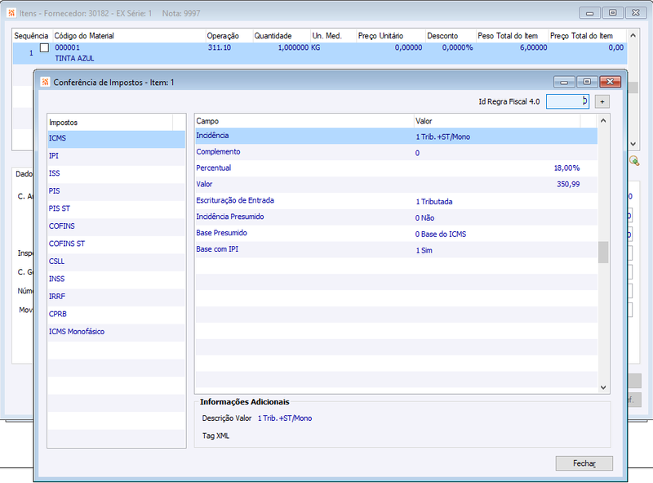Viewport: 653px width, 483px height.
Task: Click the field grid scroll down arrow
Action: (603, 387)
